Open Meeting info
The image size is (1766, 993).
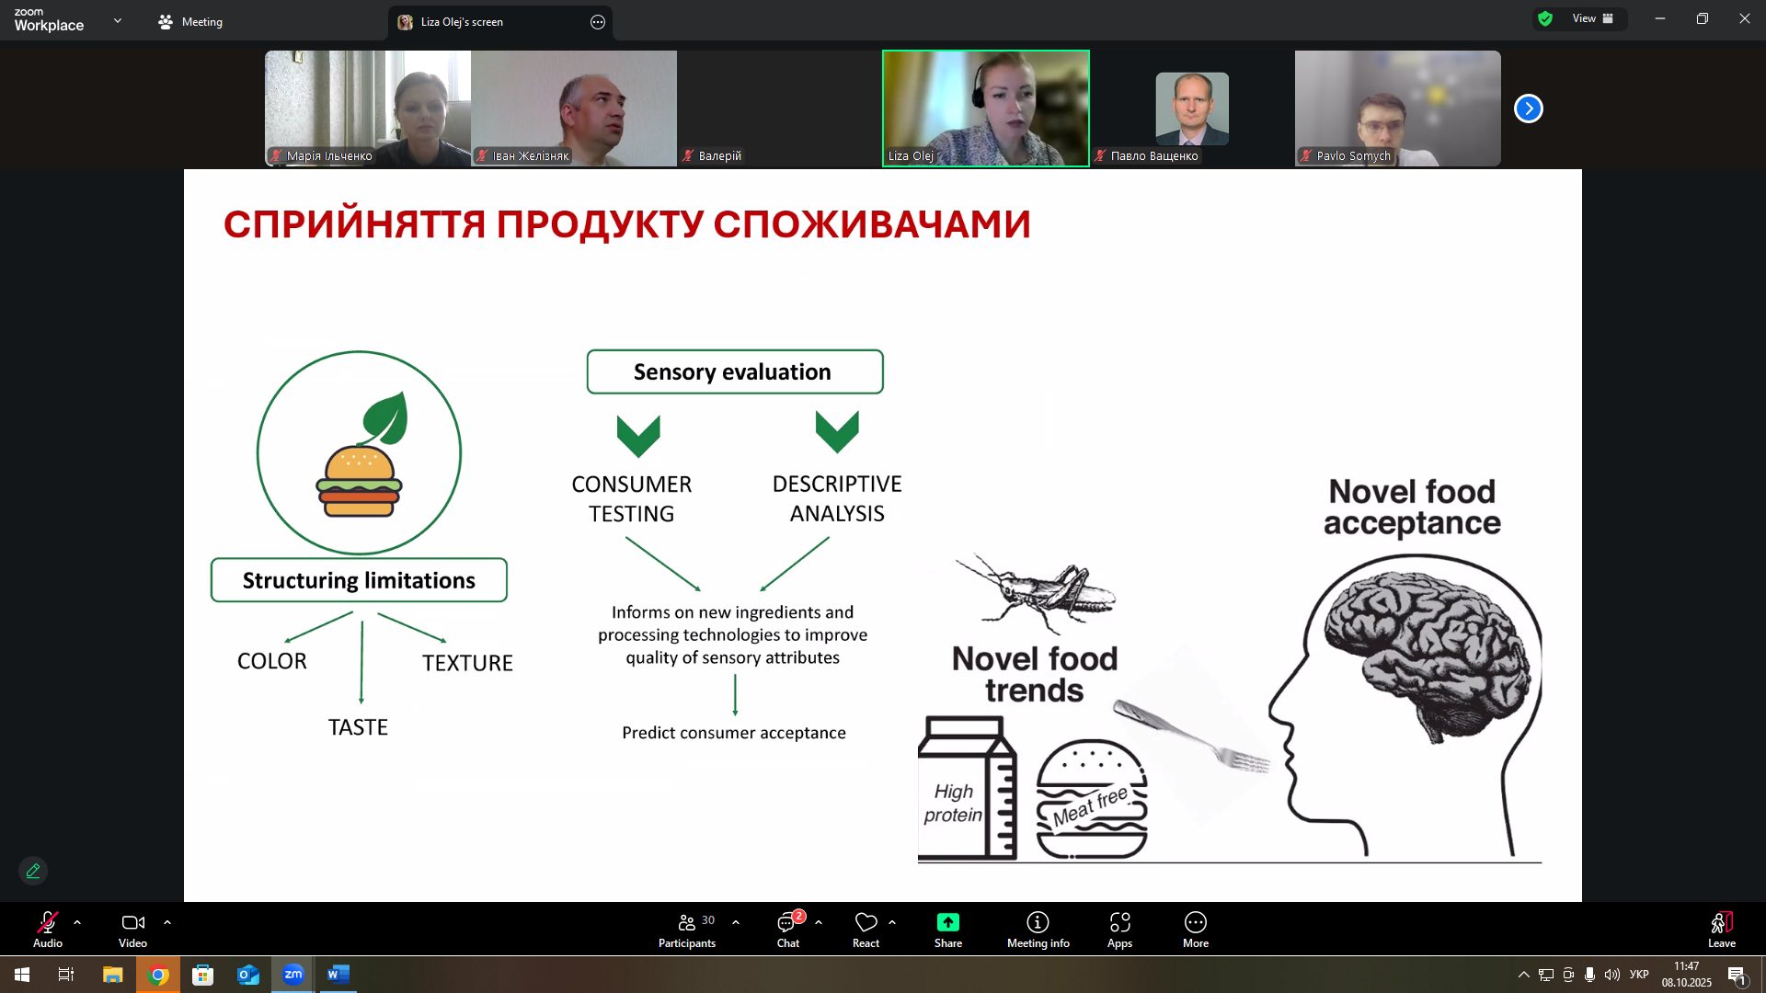(1038, 929)
